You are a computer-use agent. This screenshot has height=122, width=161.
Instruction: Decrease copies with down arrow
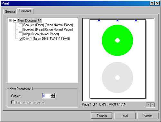coord(52,97)
